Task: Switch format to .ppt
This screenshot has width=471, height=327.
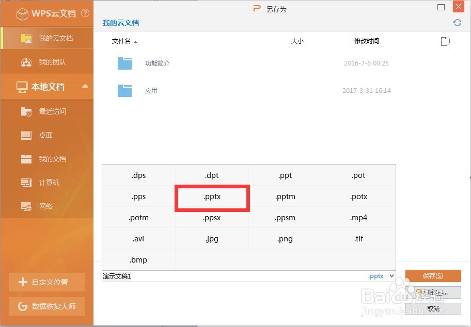Action: [285, 175]
